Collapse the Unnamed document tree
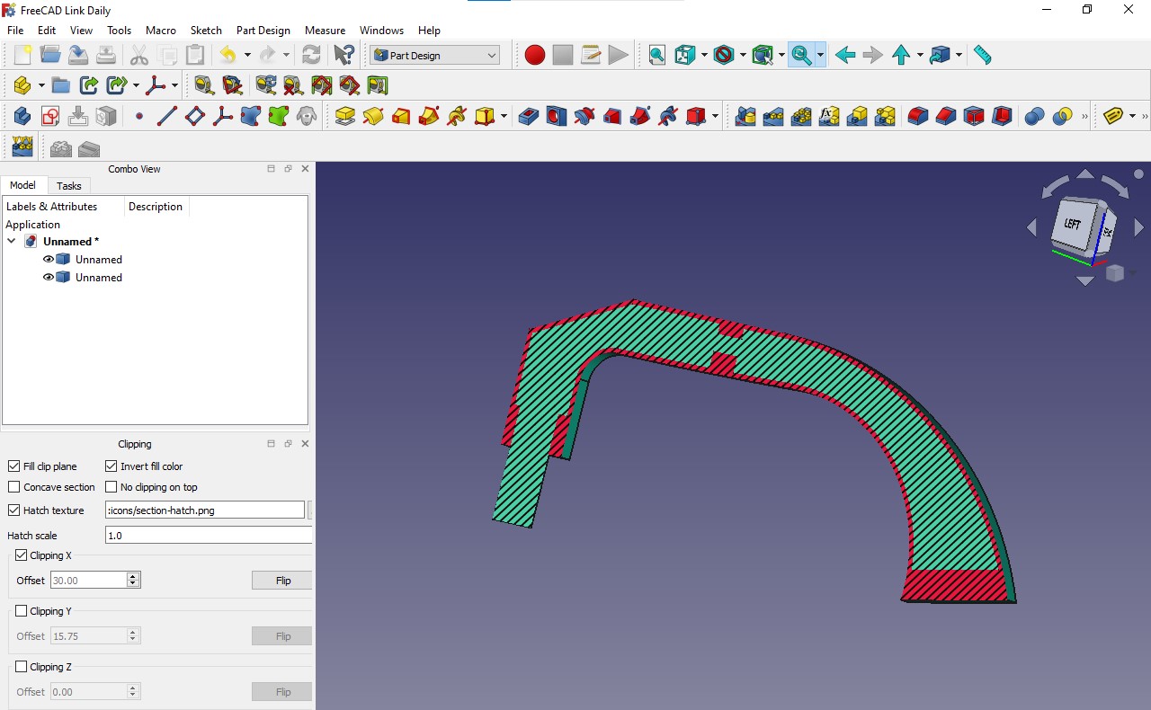1151x710 pixels. 12,241
